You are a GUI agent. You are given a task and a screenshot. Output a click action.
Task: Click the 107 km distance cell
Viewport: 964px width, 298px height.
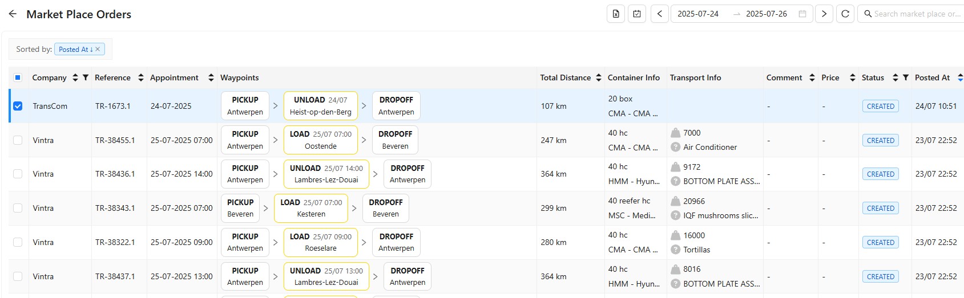[x=554, y=106]
